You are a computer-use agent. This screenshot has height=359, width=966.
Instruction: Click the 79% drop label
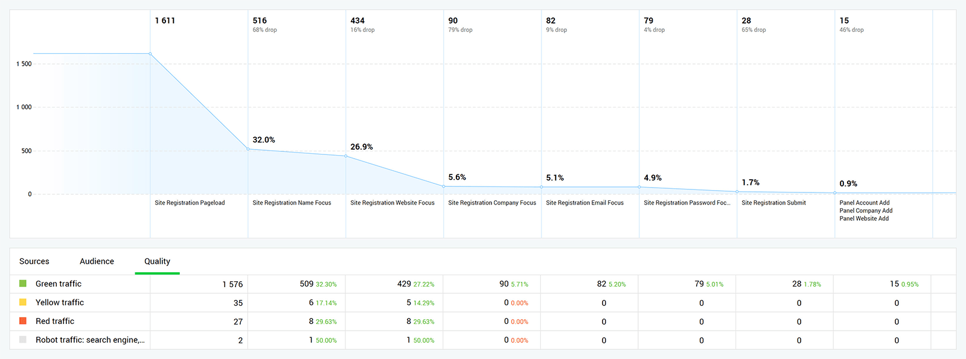pos(460,30)
